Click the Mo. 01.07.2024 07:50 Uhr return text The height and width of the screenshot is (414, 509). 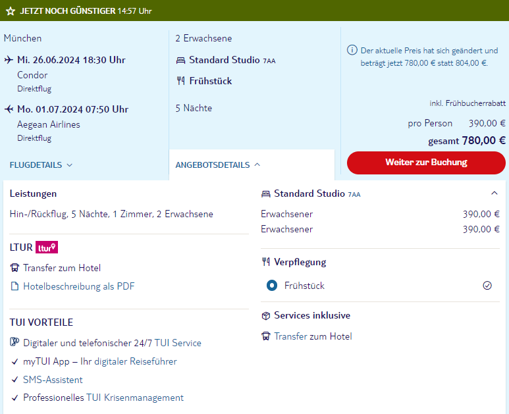point(72,109)
